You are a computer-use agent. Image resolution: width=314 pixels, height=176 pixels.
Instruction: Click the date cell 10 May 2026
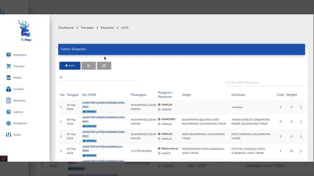click(x=71, y=107)
